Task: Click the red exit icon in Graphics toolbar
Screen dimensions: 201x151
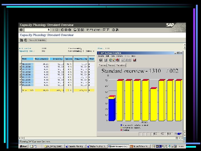Action: point(134,60)
